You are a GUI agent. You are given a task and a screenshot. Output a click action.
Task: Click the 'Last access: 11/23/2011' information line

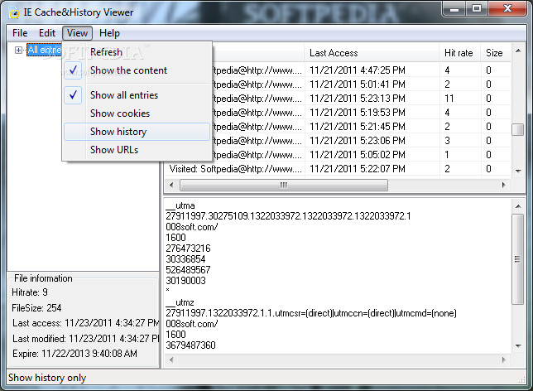pos(86,323)
